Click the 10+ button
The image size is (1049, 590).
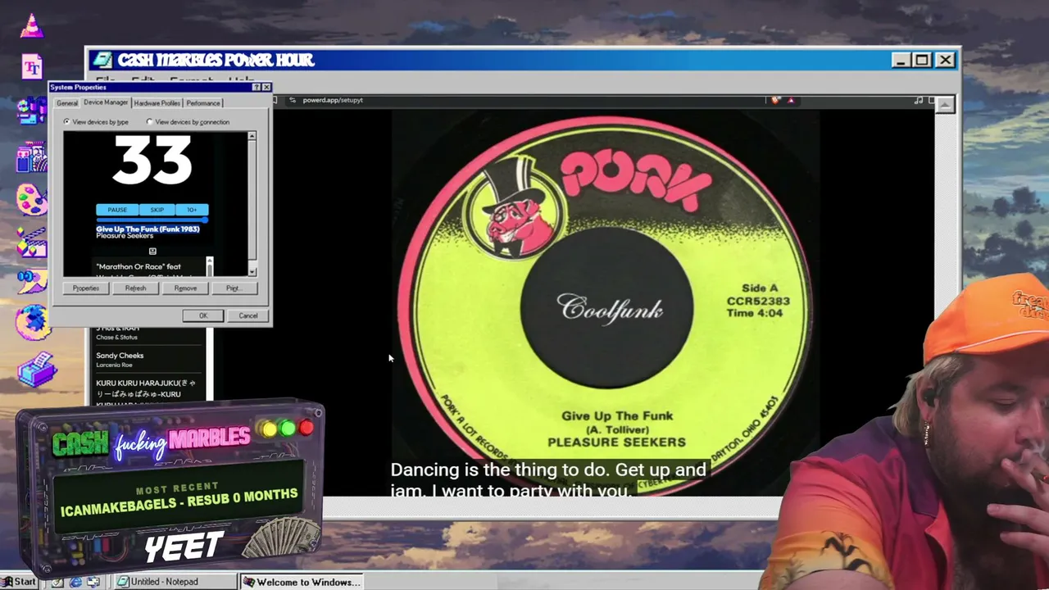[x=192, y=210]
